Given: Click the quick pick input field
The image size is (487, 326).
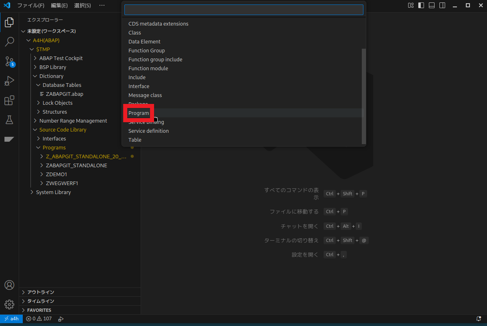Looking at the screenshot, I should pos(243,9).
